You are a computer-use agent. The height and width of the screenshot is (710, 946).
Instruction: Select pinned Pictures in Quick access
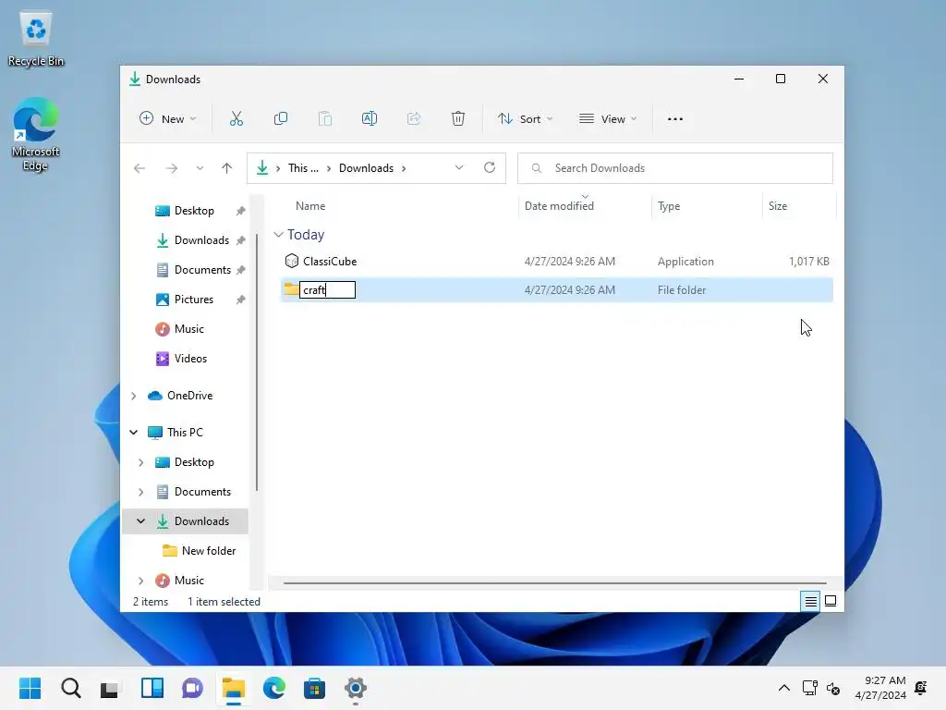194,300
